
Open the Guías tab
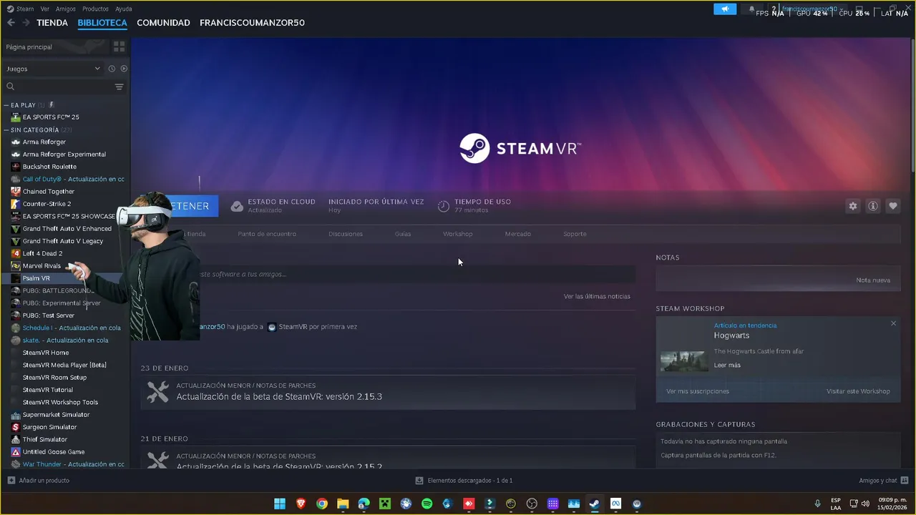pos(403,234)
